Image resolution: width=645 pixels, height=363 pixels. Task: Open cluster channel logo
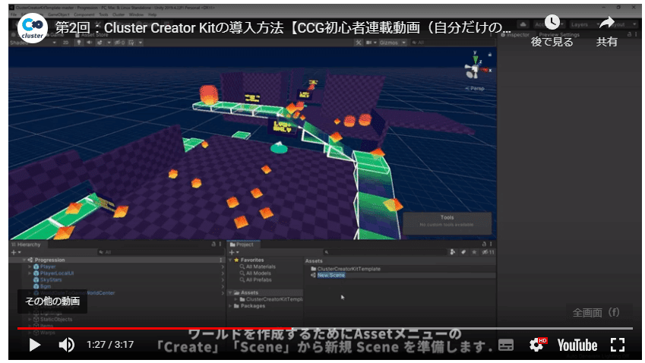(33, 28)
